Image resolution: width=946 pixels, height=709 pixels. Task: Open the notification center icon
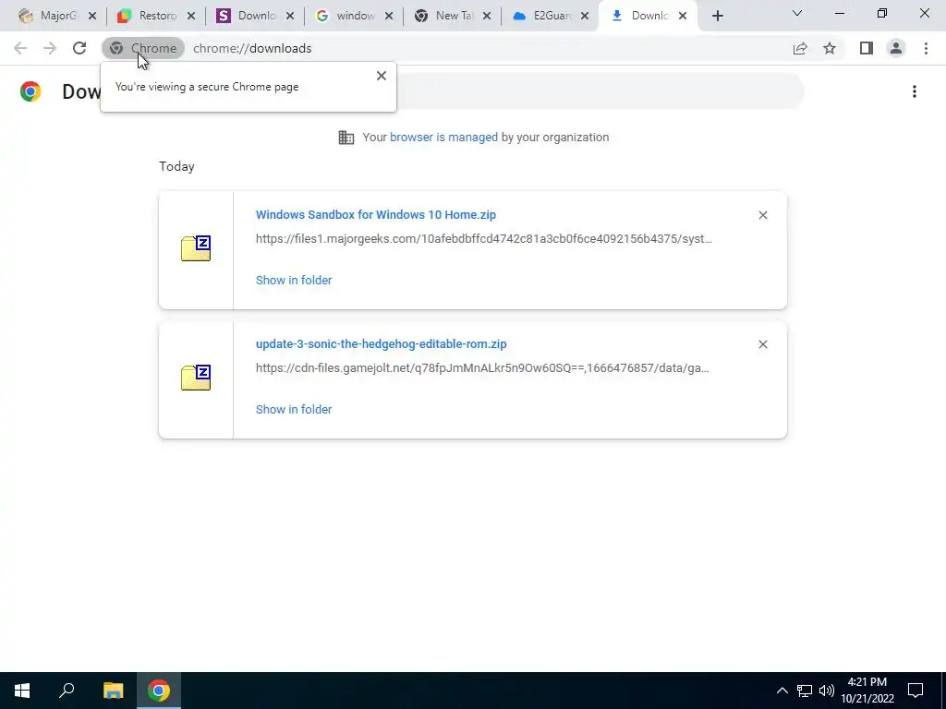pos(916,691)
